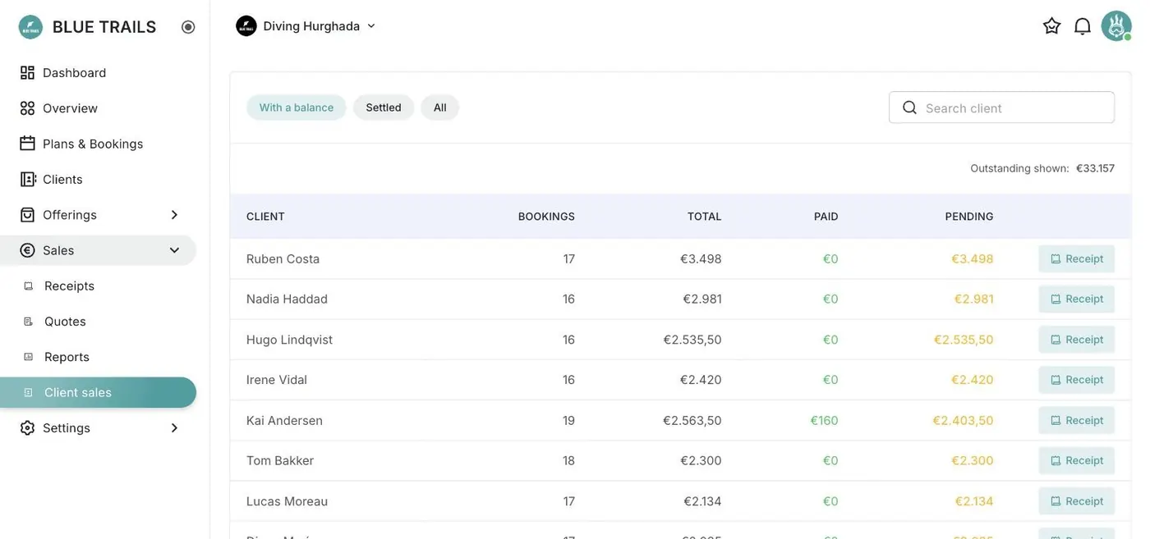This screenshot has height=539, width=1150.
Task: Expand the Offerings submenu chevron
Action: [x=174, y=215]
